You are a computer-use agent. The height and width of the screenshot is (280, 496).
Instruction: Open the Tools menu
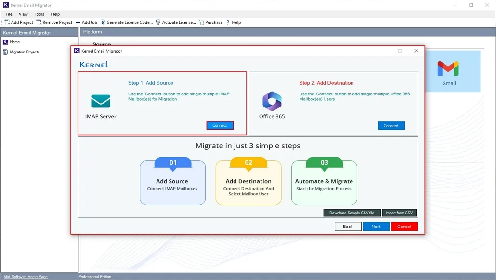(39, 14)
